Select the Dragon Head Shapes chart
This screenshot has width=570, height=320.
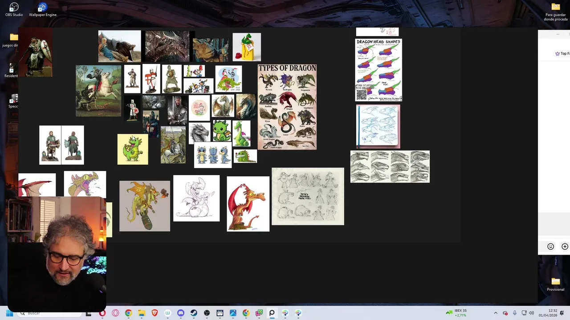tap(379, 70)
